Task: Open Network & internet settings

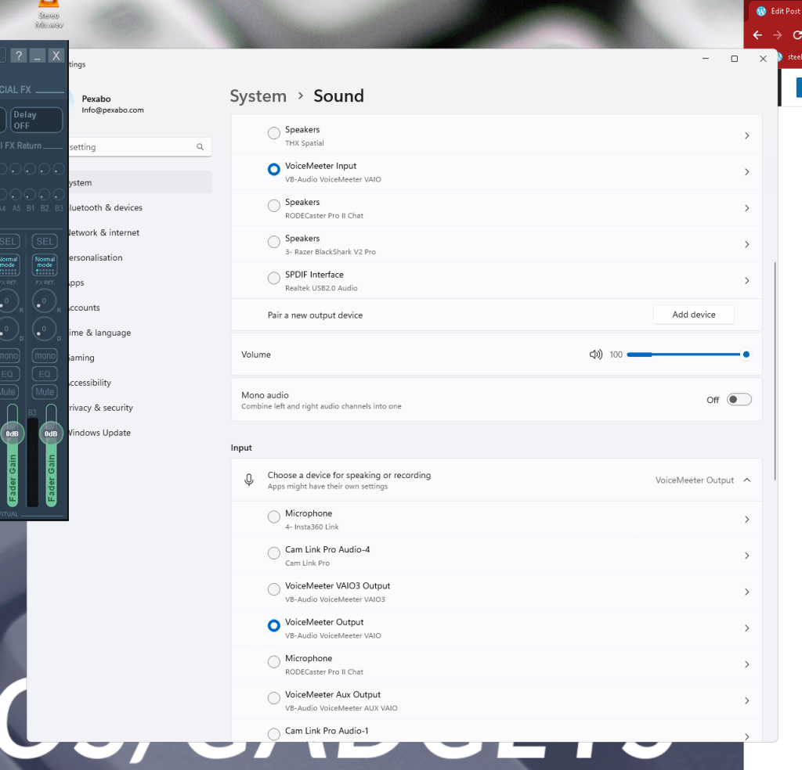Action: (139, 232)
